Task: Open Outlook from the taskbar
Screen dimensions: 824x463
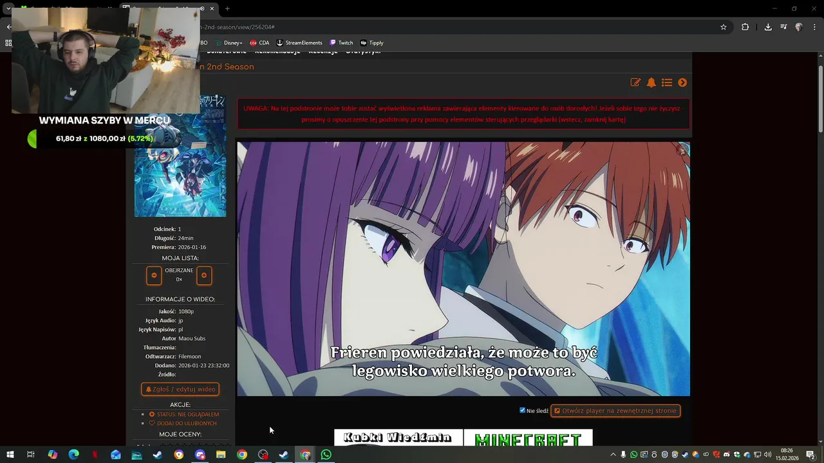Action: coord(115,455)
